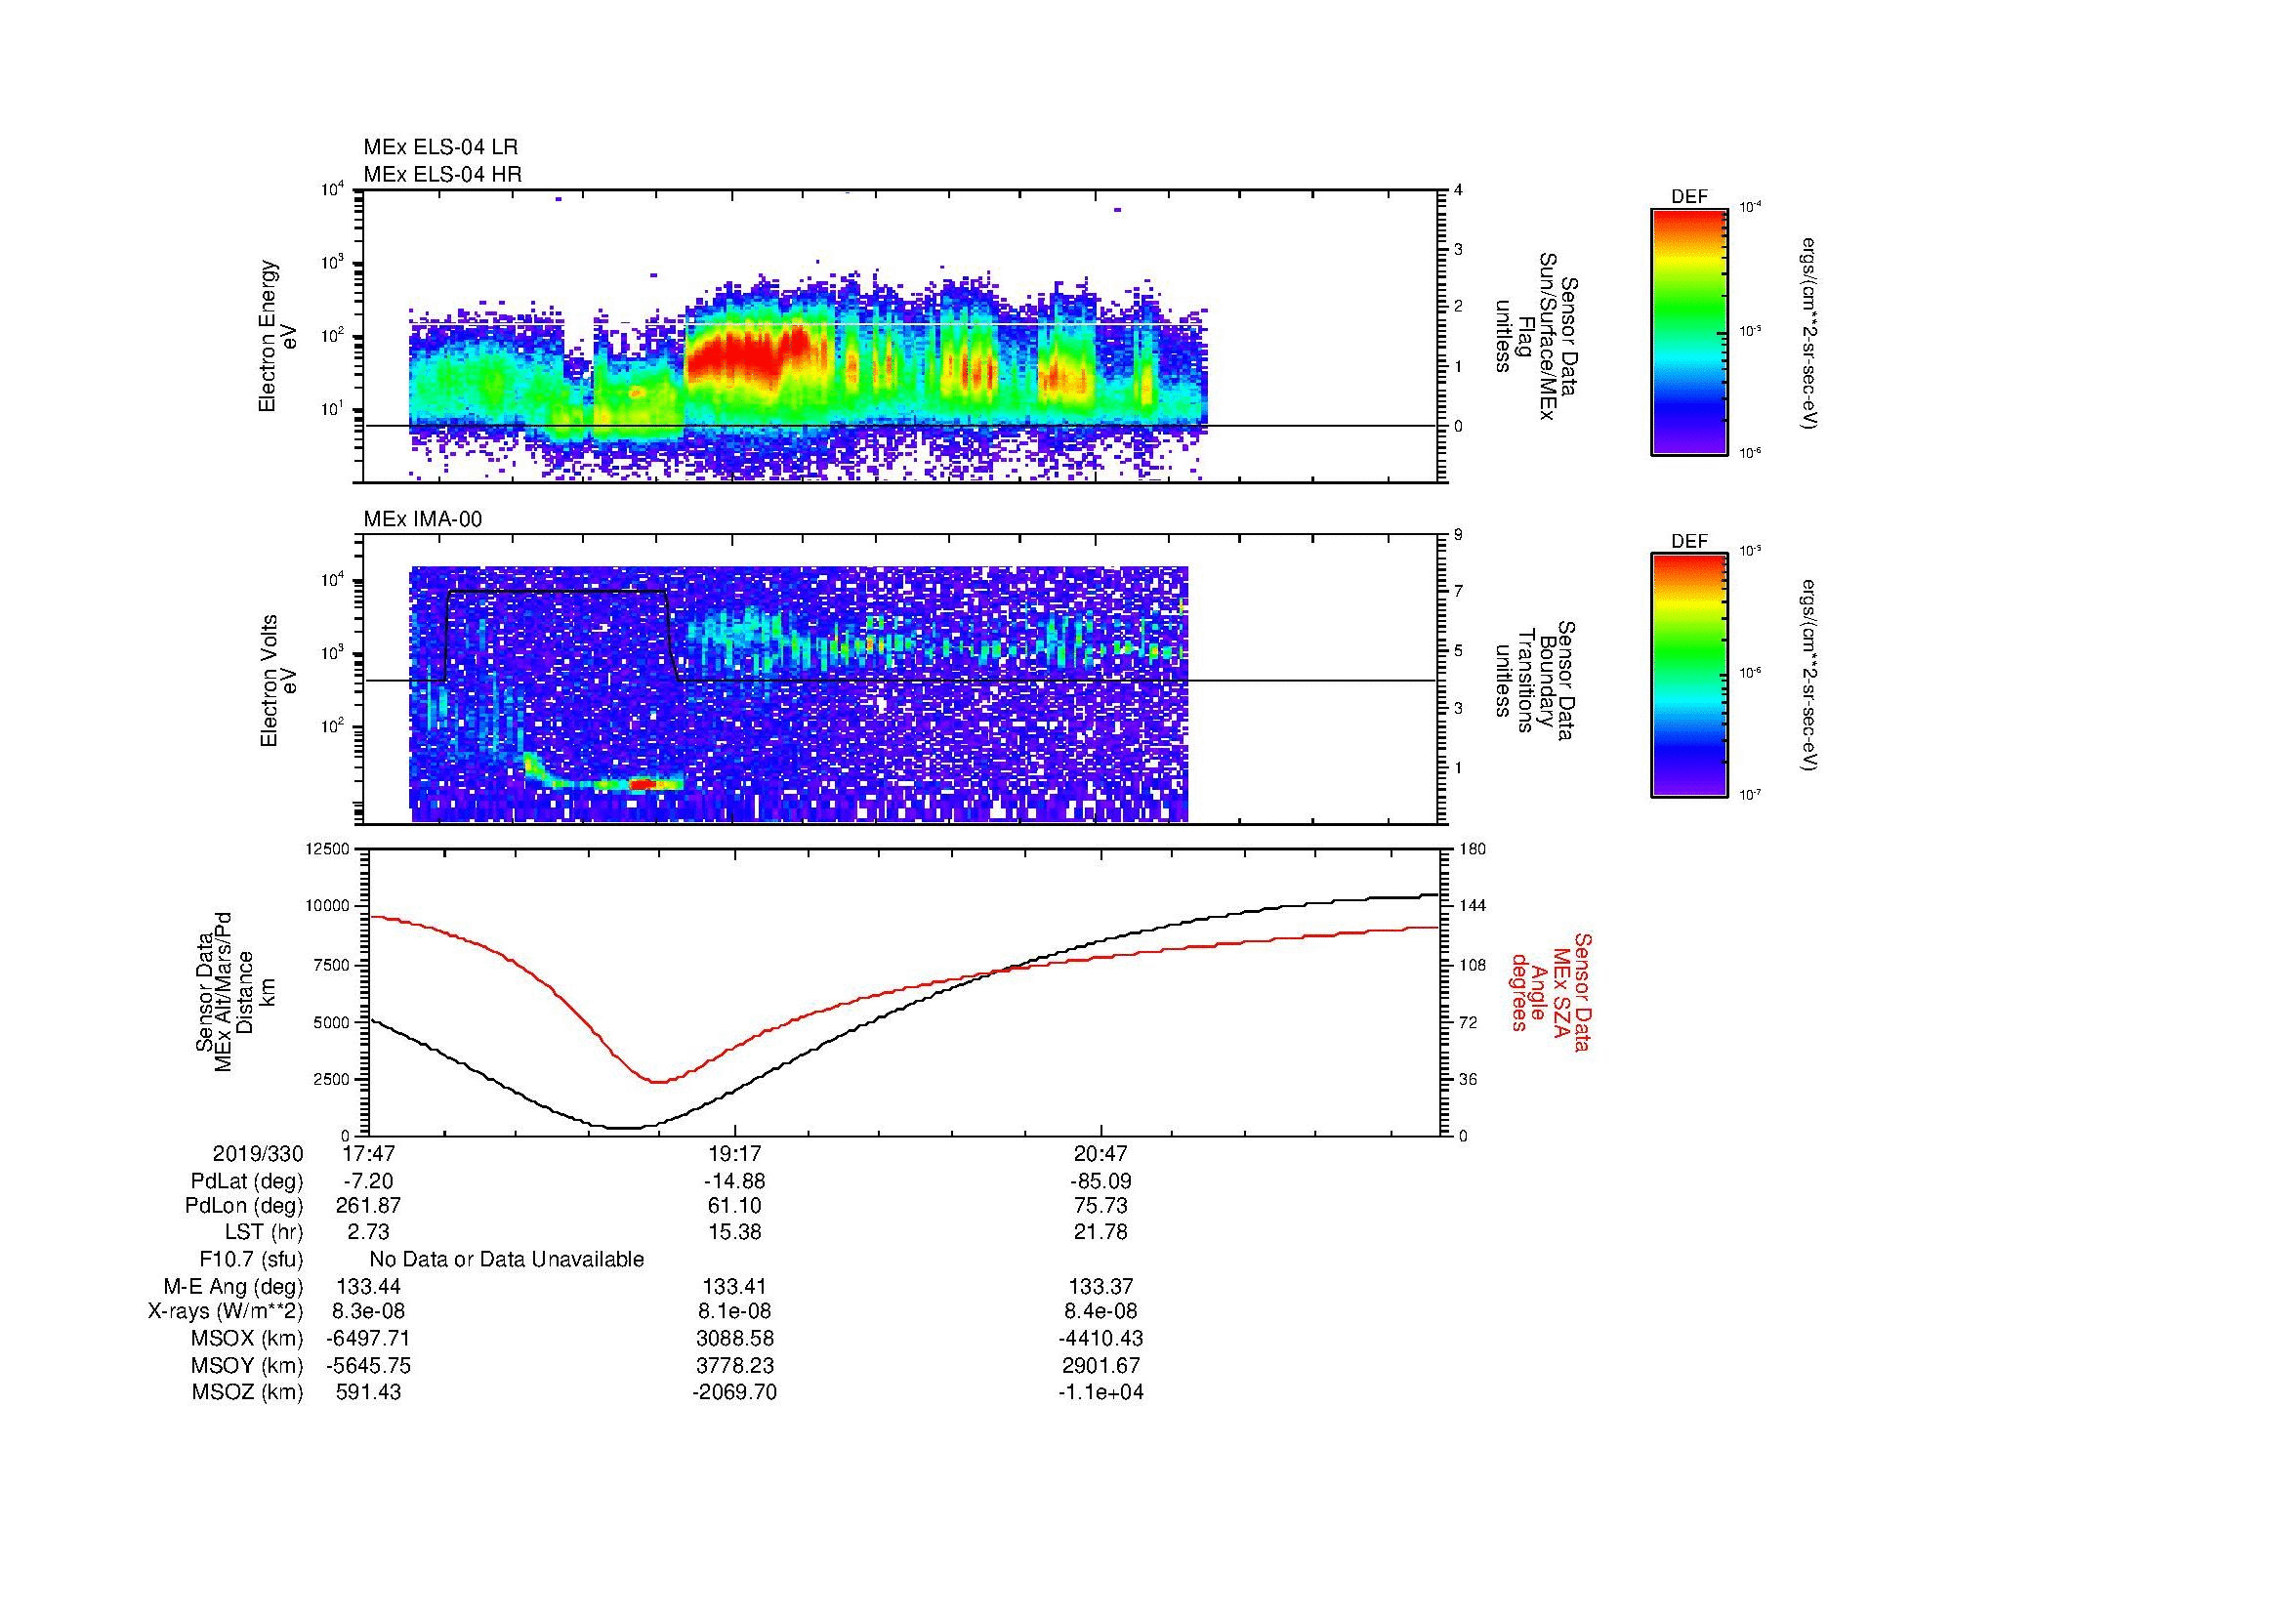Click the 'F10.7 (sfu)' row label
Image resolution: width=2284 pixels, height=1614 pixels.
pos(251,1260)
